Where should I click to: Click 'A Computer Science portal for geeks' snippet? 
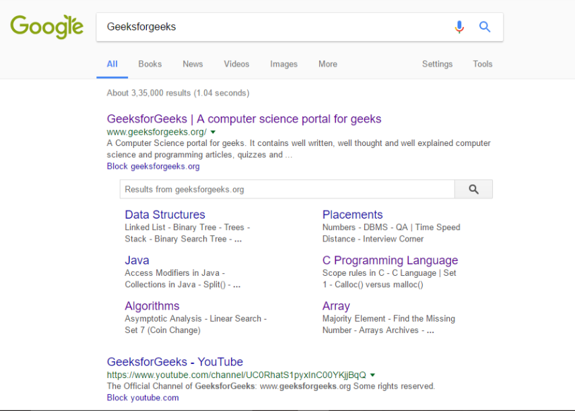[x=298, y=149]
